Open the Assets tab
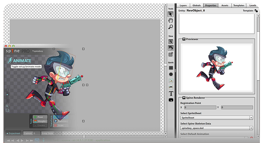This screenshot has height=143, width=263. pyautogui.click(x=225, y=6)
